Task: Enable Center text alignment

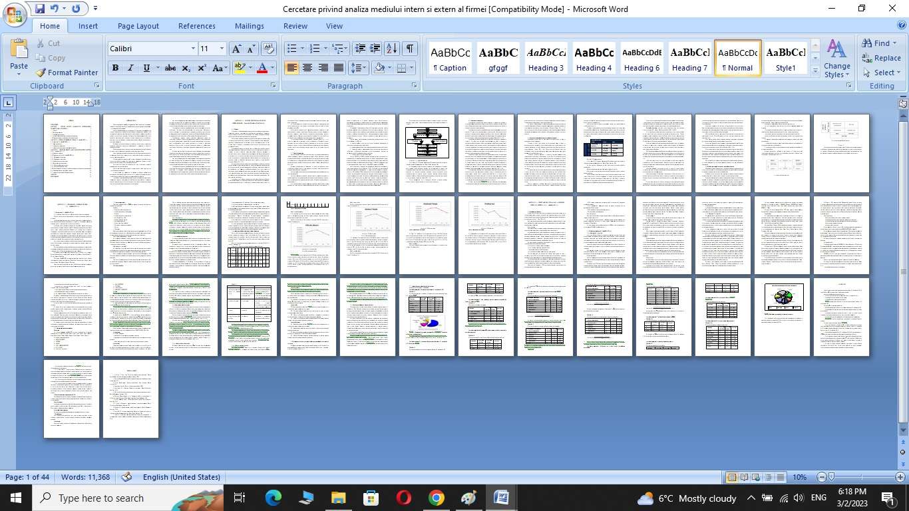Action: (307, 68)
